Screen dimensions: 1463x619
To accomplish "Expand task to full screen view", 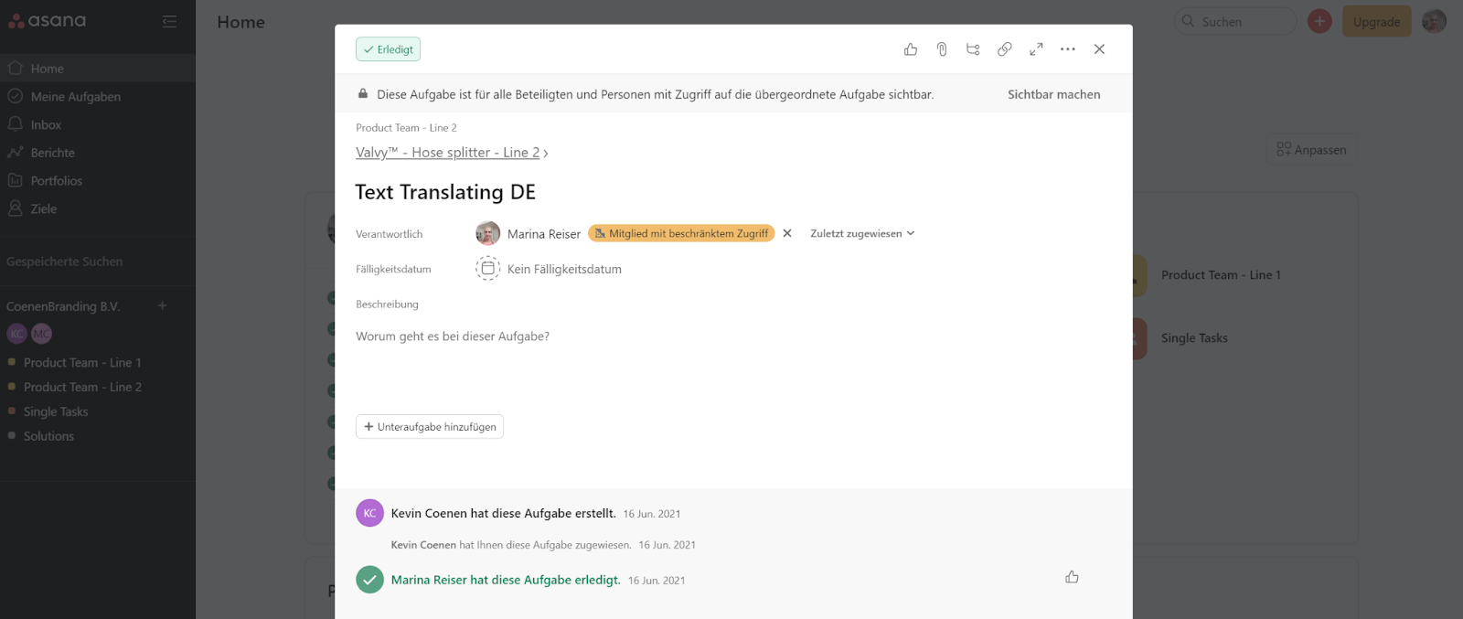I will pos(1036,49).
